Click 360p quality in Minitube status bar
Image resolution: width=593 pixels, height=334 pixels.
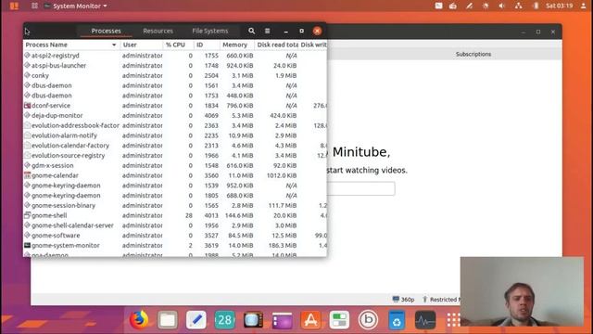404,300
